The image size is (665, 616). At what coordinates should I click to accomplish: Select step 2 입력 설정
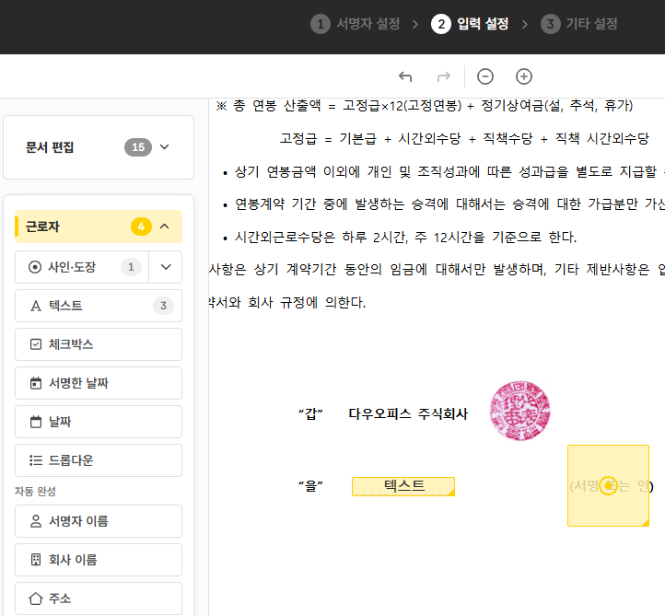click(x=470, y=24)
